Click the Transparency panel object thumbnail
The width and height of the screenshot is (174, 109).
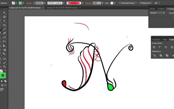coord(161,21)
